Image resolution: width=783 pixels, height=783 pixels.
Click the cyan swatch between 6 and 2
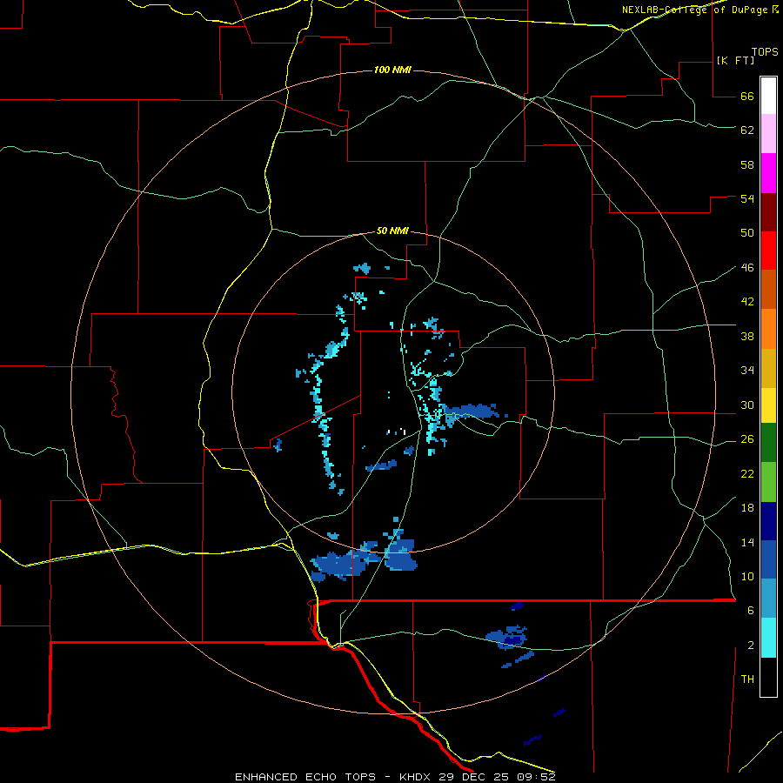tap(768, 638)
